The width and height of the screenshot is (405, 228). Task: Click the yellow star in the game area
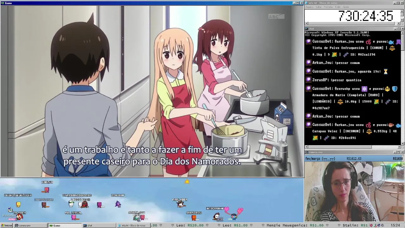click(187, 181)
